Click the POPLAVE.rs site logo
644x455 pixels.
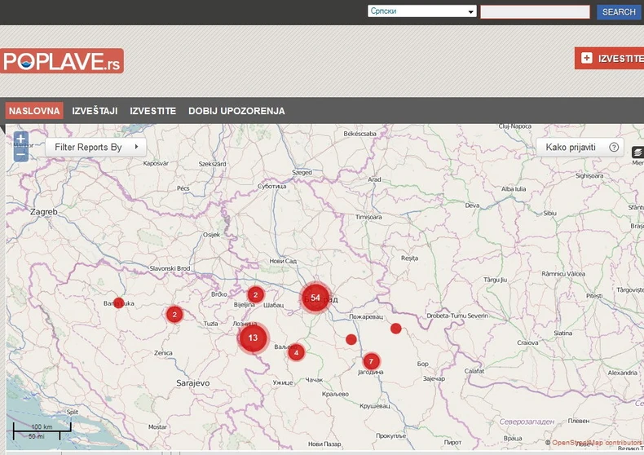tap(62, 61)
